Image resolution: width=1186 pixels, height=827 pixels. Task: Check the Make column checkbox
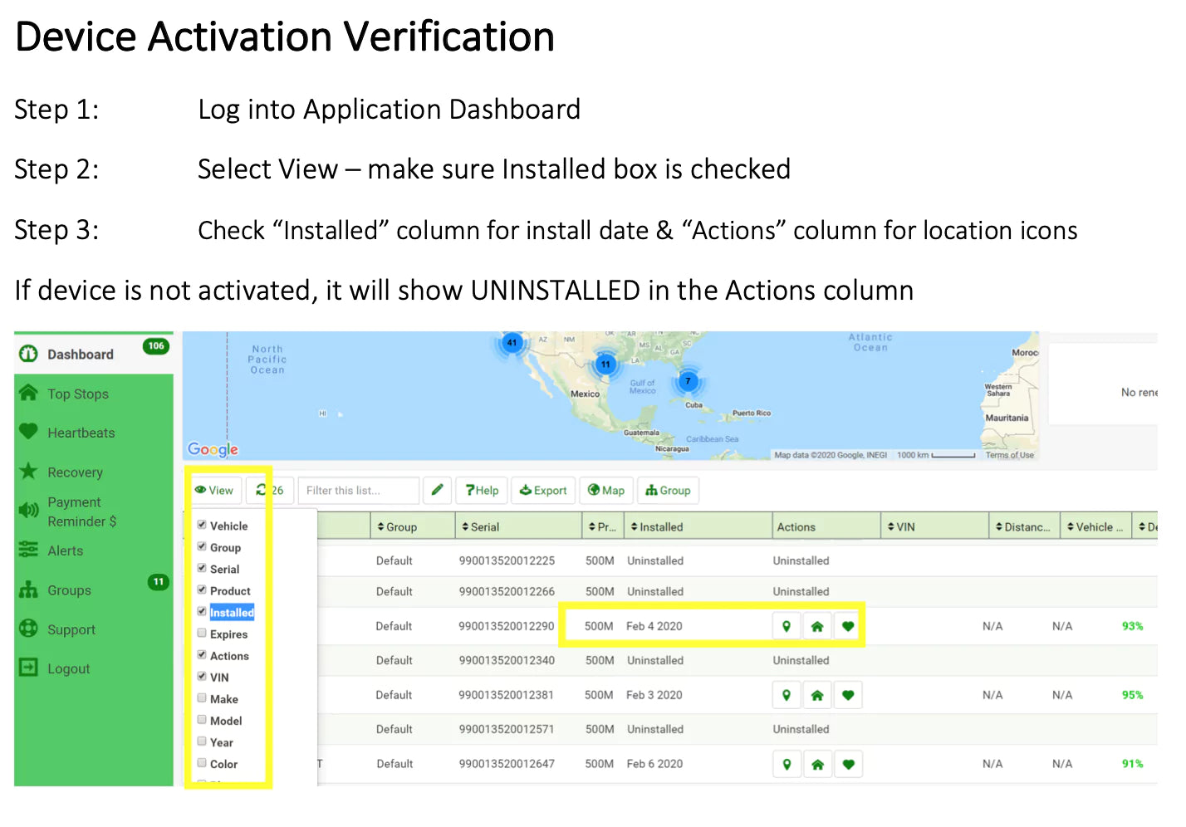[202, 698]
